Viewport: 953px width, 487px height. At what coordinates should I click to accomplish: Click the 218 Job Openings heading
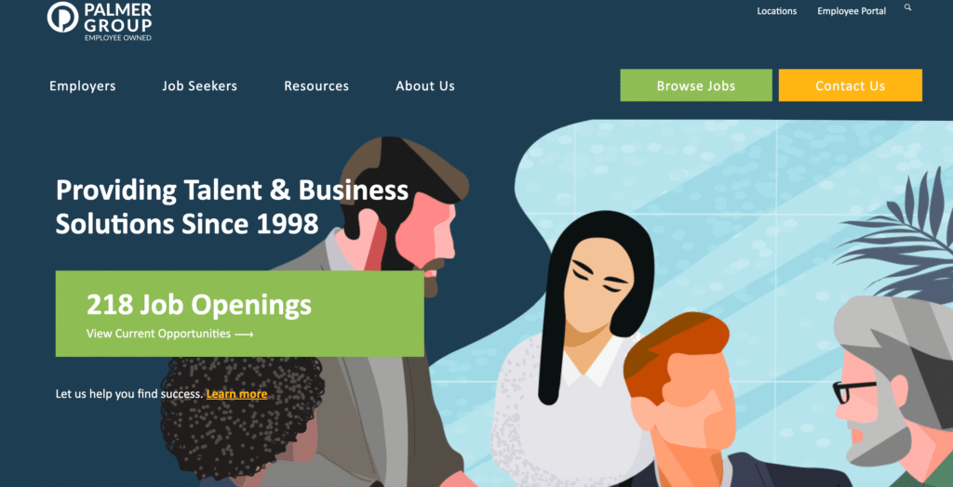point(199,305)
